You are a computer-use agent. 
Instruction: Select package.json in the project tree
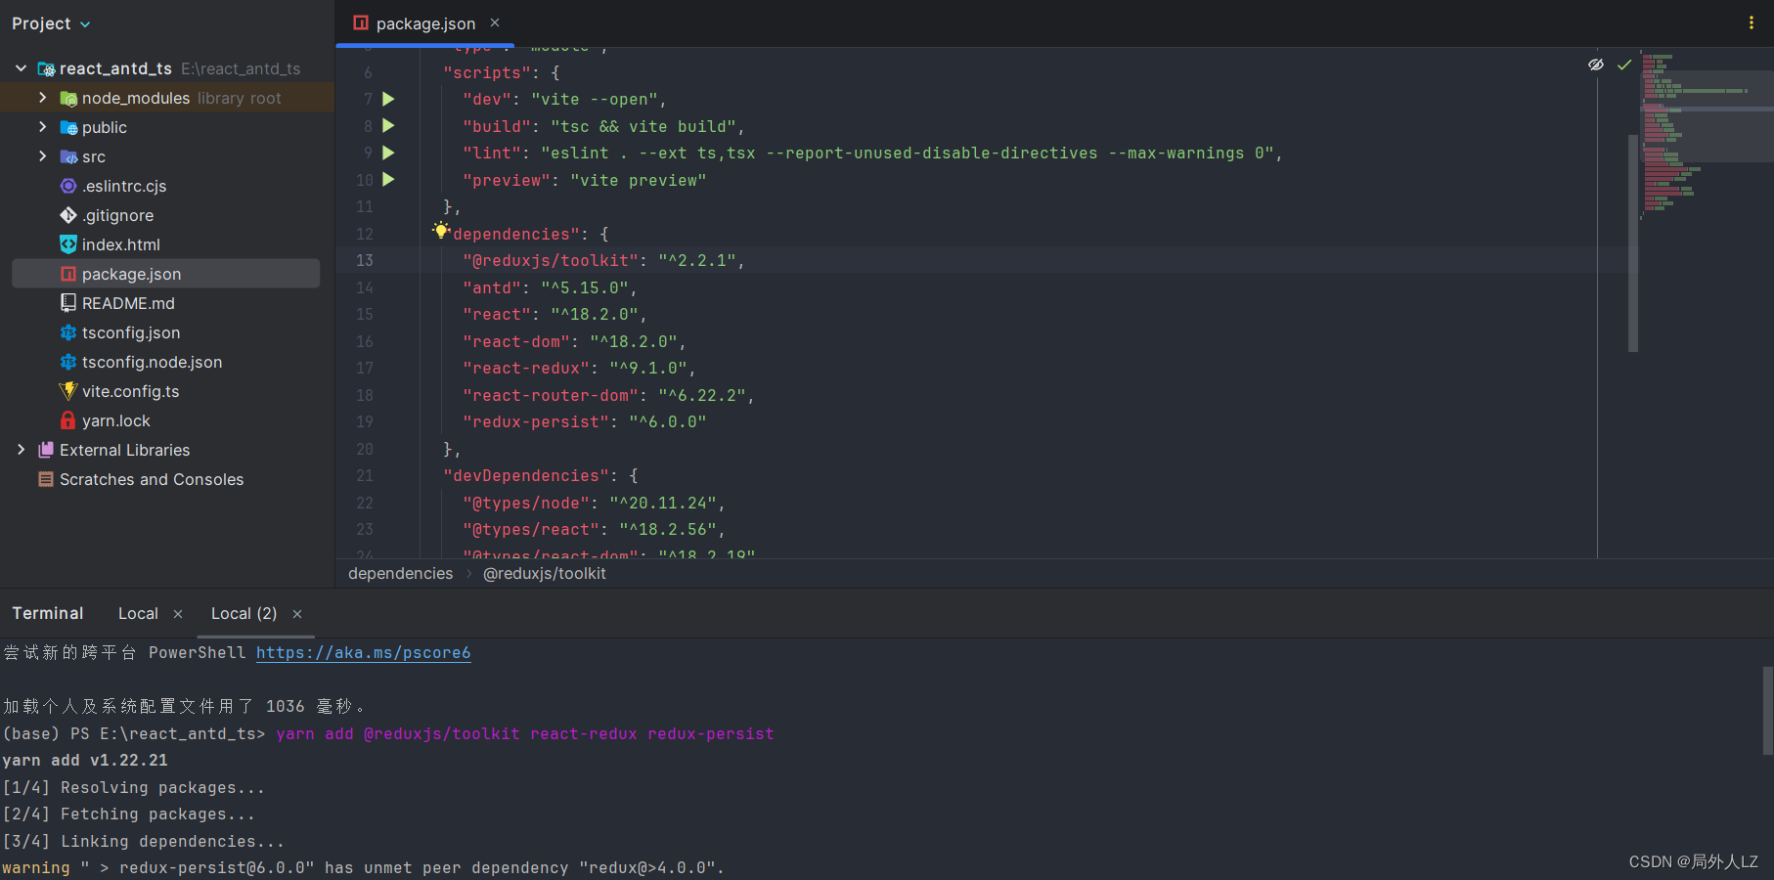(165, 274)
